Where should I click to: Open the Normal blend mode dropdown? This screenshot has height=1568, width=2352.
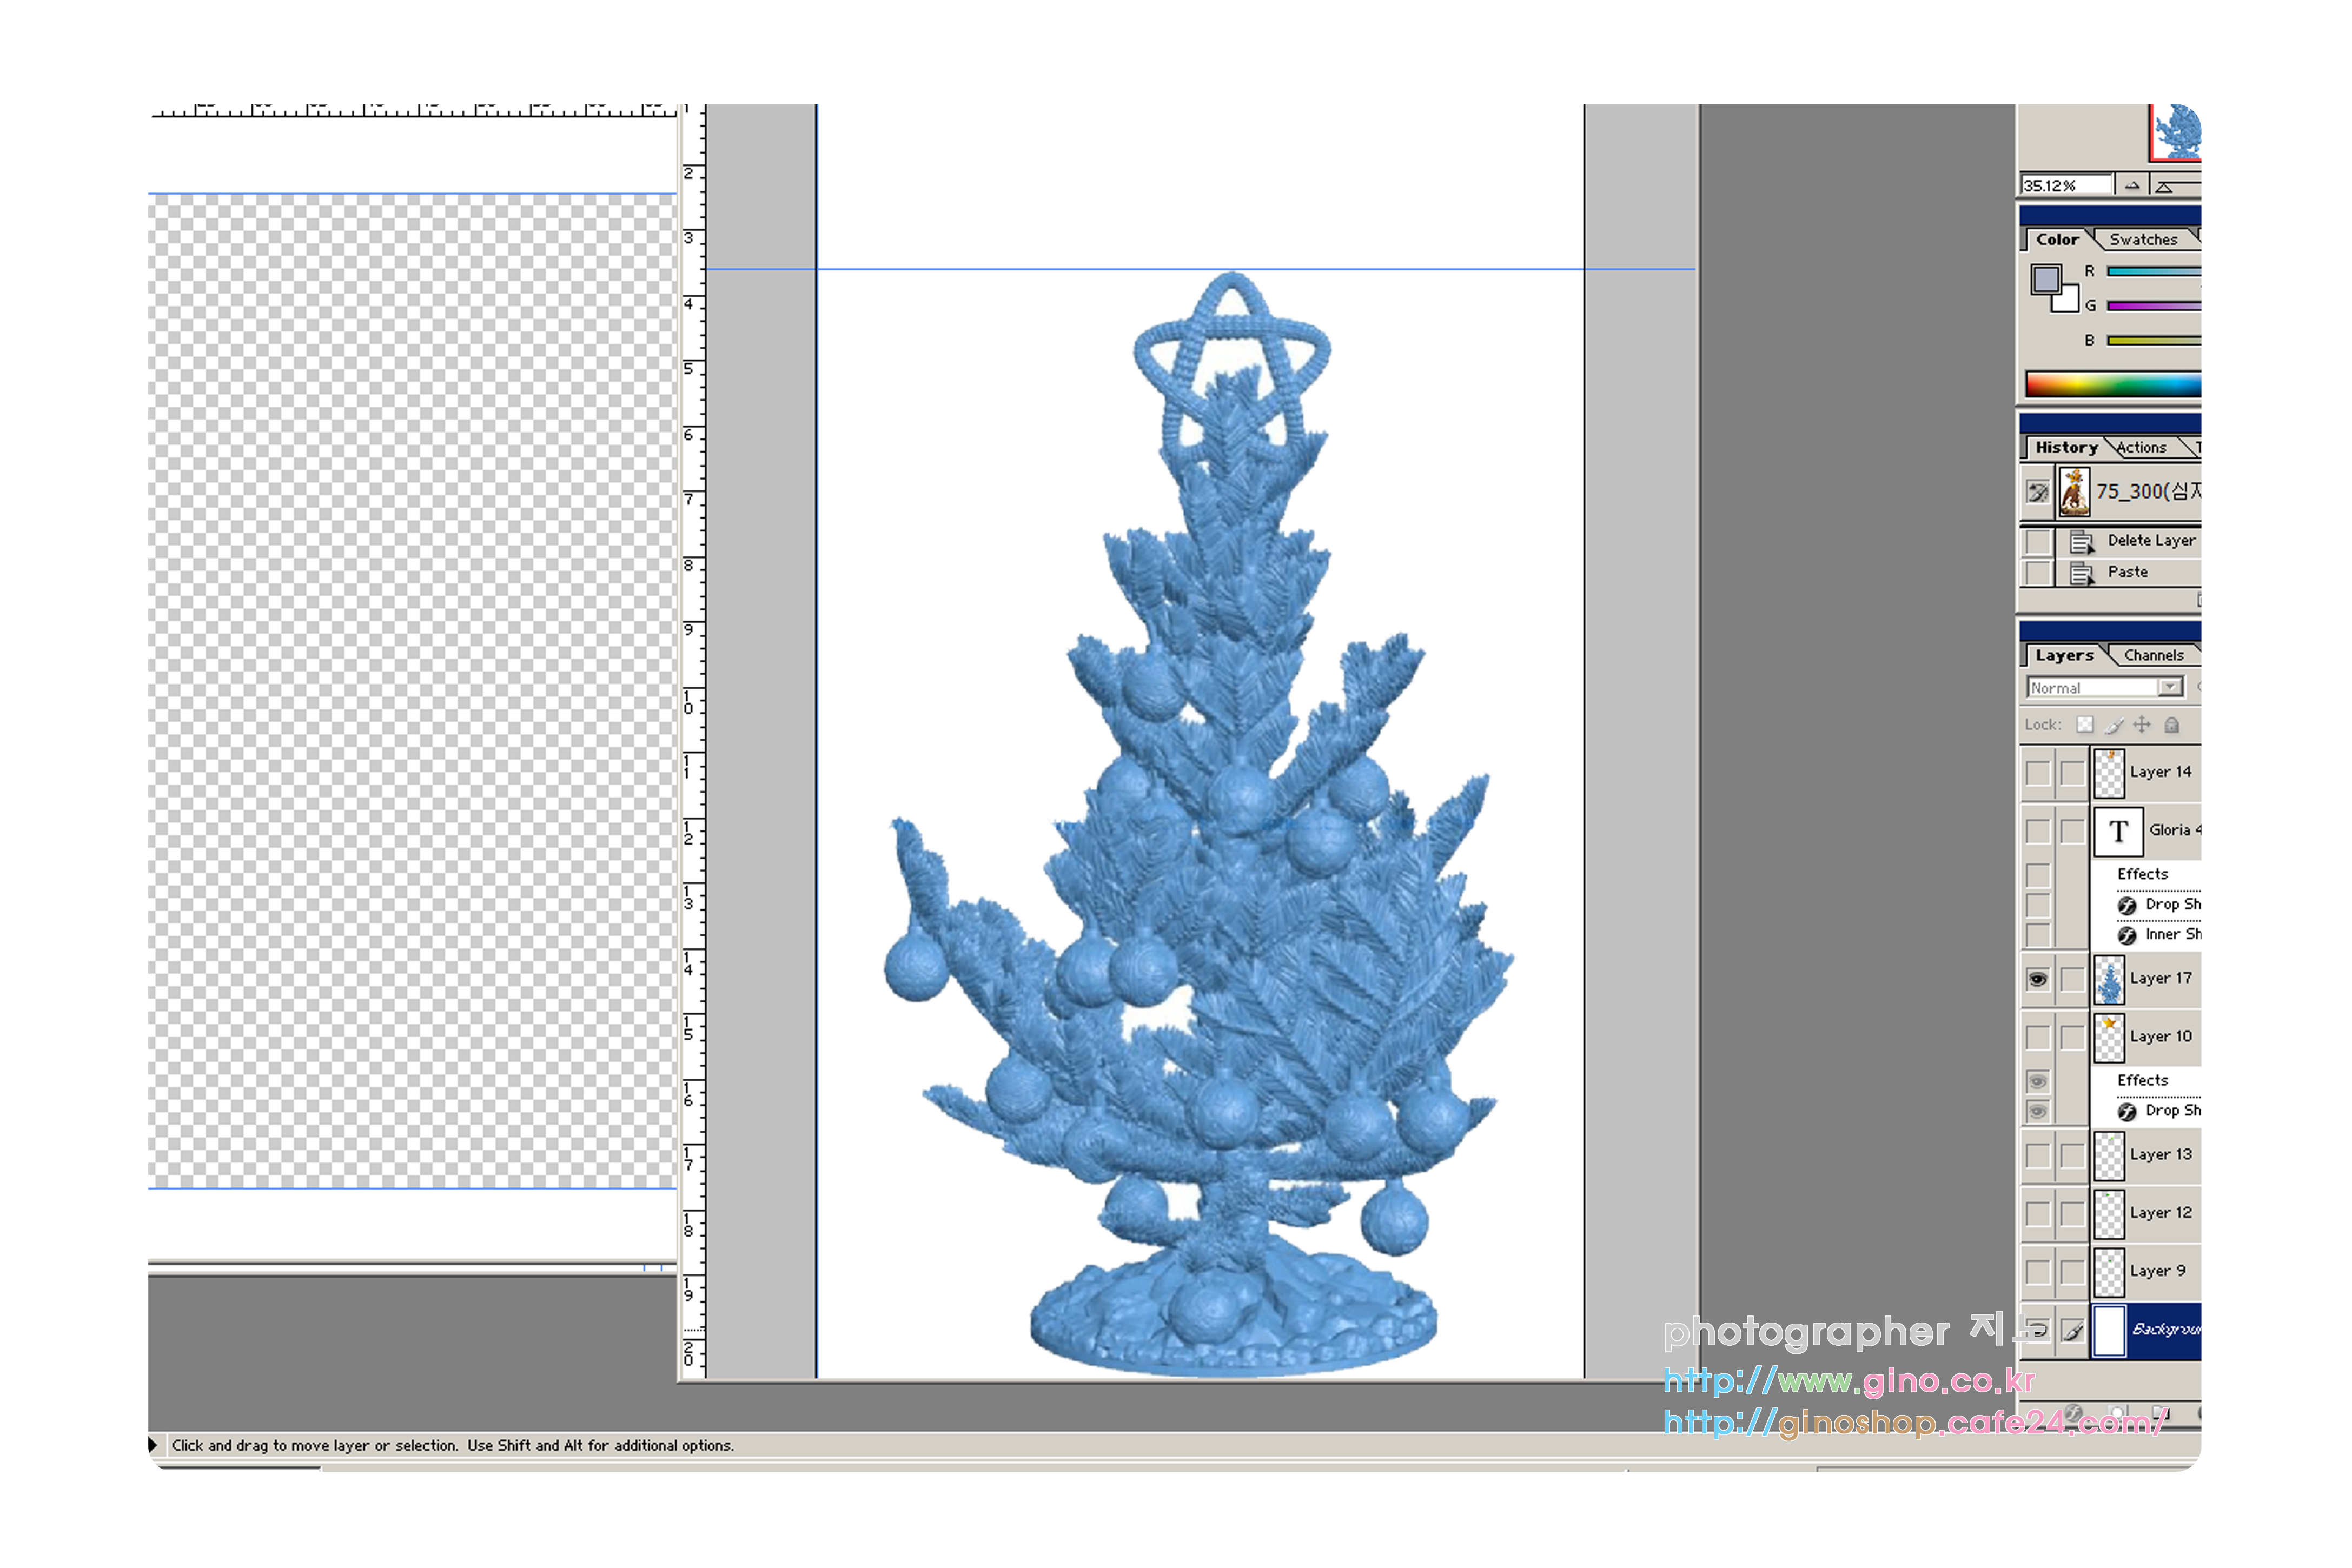(x=2169, y=687)
